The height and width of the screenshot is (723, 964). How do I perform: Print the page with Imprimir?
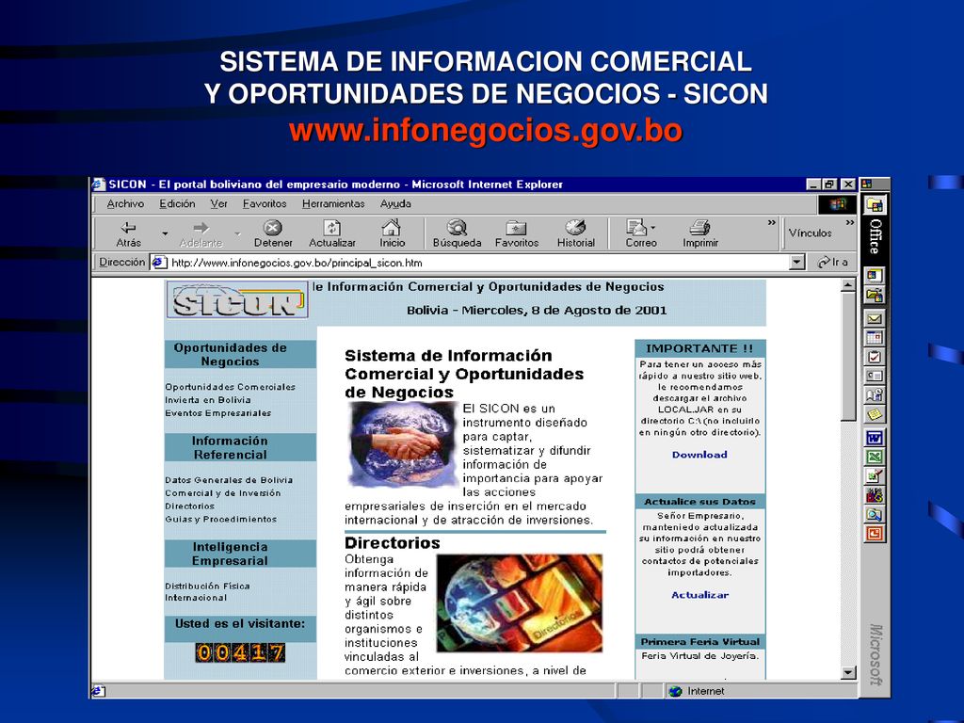699,233
